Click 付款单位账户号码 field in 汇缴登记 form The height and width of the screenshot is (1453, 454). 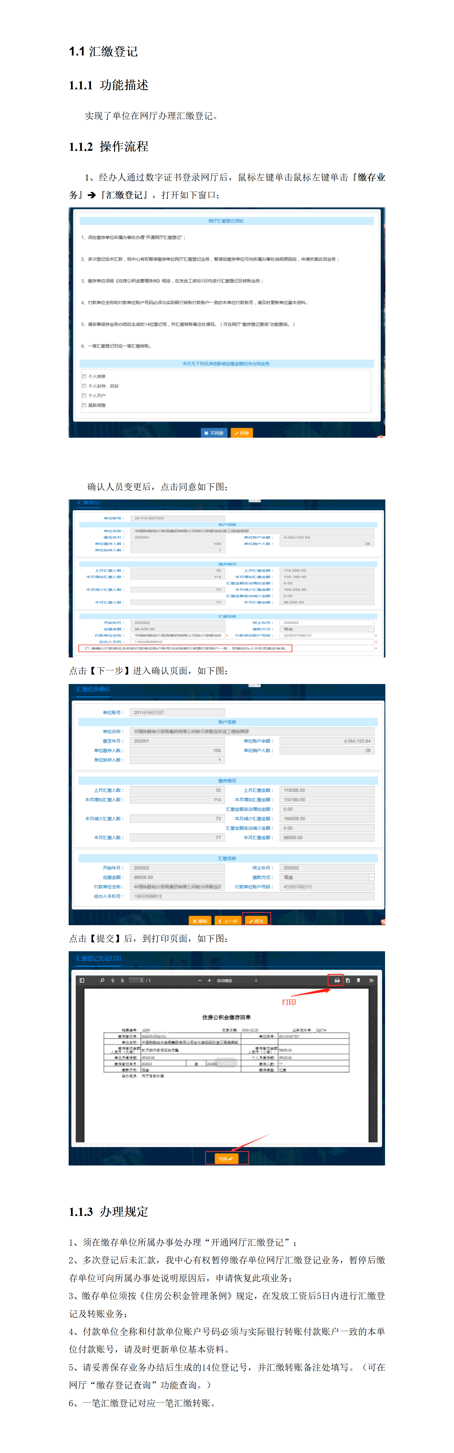click(326, 635)
